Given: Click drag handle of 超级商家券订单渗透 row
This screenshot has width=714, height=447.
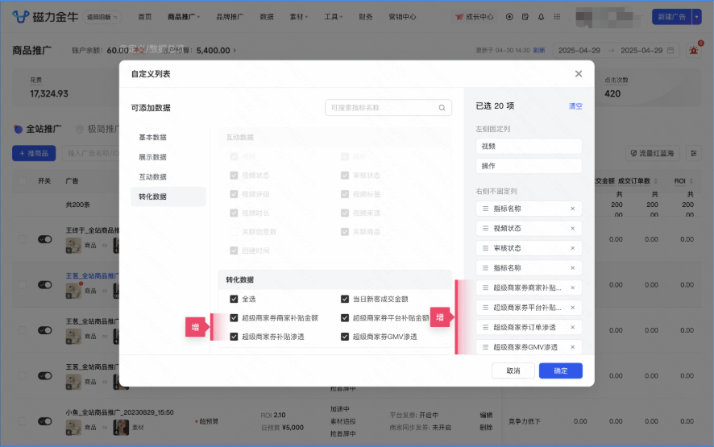Looking at the screenshot, I should click(485, 327).
